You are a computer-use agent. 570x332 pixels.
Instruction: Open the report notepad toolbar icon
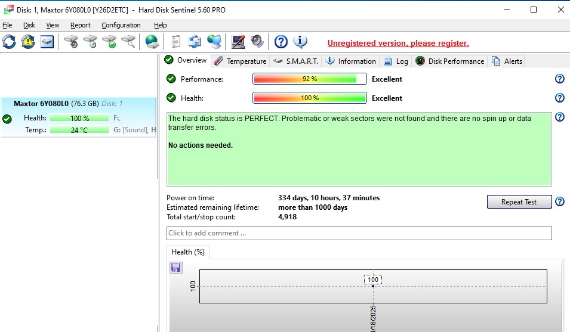[x=176, y=42]
